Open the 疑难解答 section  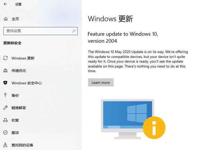19,108
